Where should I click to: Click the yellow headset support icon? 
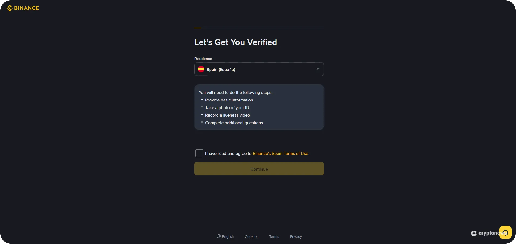tap(505, 232)
